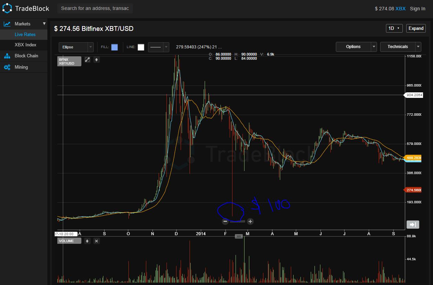This screenshot has width=433, height=285.
Task: Click the Sign In link
Action: click(418, 9)
